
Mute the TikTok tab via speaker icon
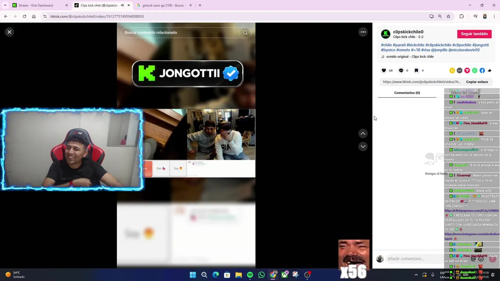(122, 5)
